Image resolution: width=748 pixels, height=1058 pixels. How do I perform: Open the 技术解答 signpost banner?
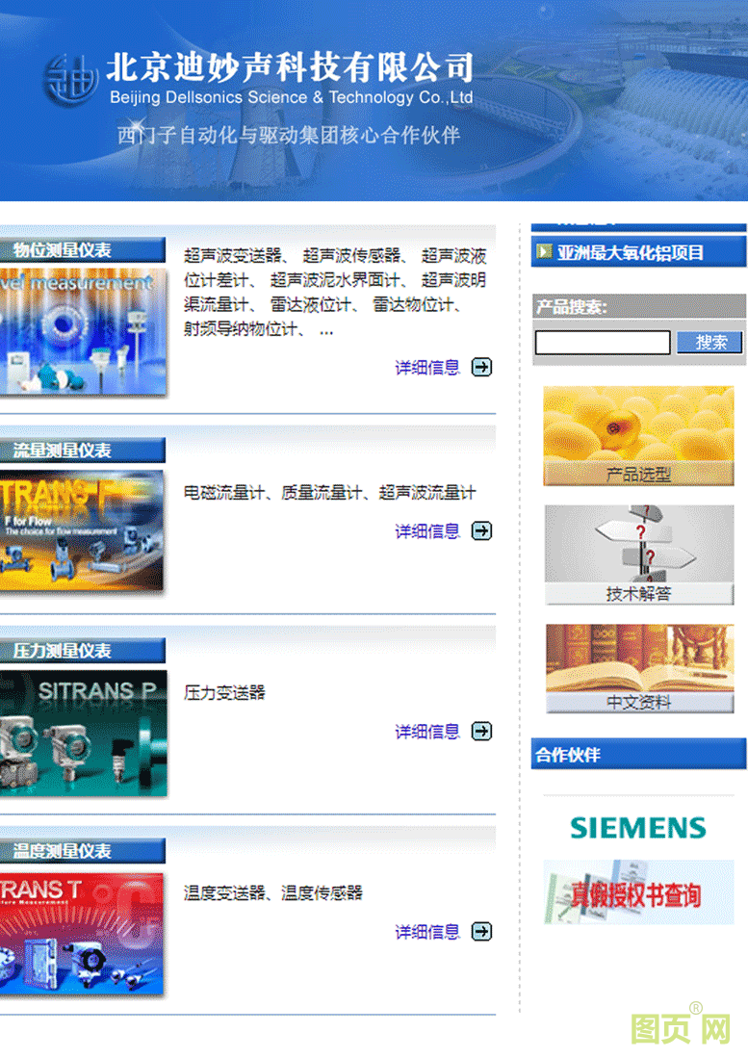pyautogui.click(x=638, y=555)
